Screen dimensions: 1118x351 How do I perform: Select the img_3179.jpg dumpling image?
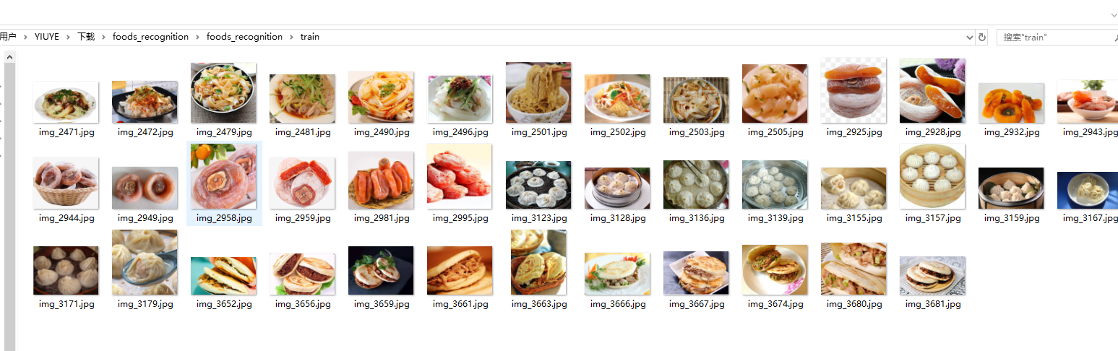pos(145,262)
